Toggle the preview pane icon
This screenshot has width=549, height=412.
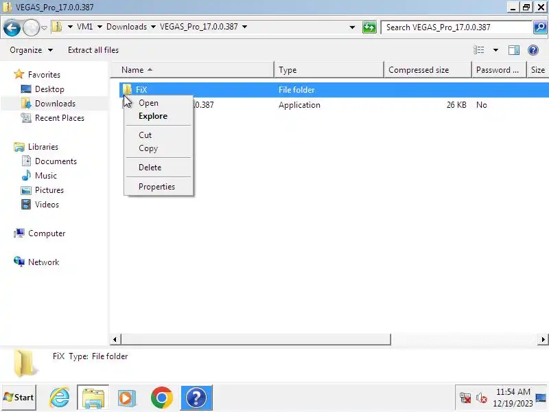(x=513, y=50)
